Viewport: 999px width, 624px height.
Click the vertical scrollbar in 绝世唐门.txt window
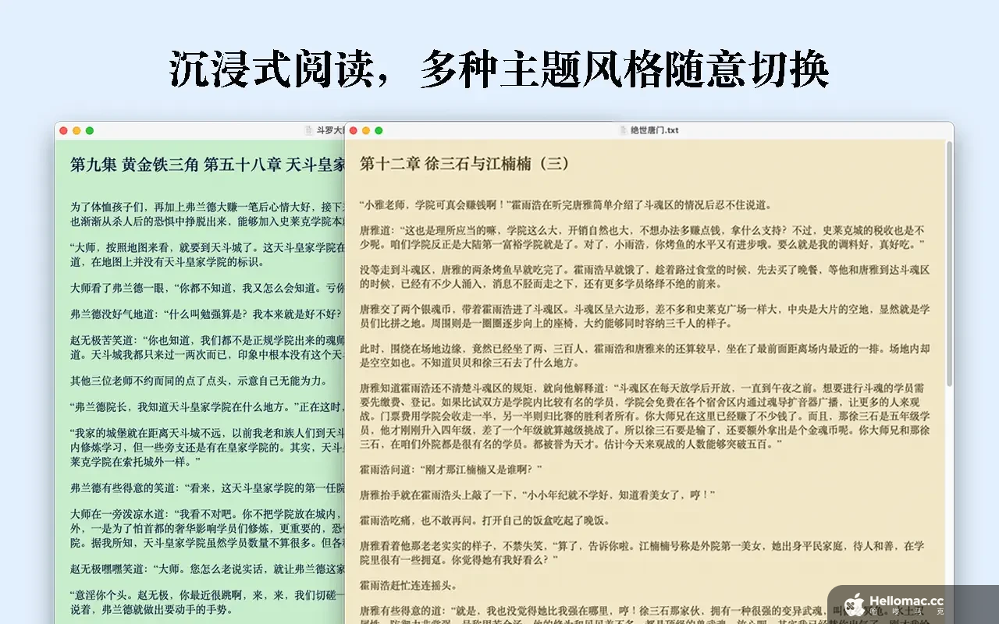[948, 265]
